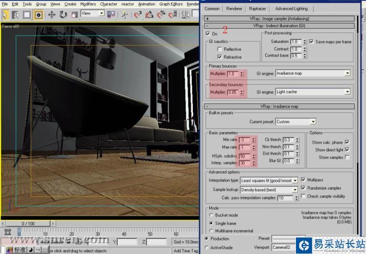Viewport: 366px width, 254px height.
Task: Choose the rectangular selection region tool
Action: (x=27, y=15)
